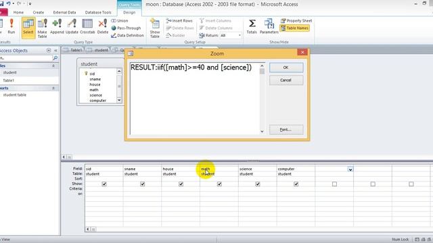Viewport: 433px width, 243px height.
Task: Click the search magnifier in navigation pane
Action: (x=55, y=58)
